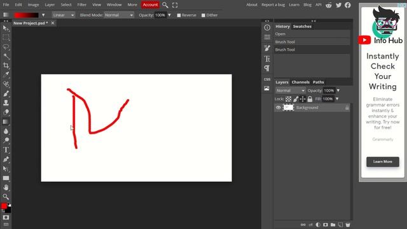
Task: Open the Reddit link icon
Action: (x=329, y=5)
